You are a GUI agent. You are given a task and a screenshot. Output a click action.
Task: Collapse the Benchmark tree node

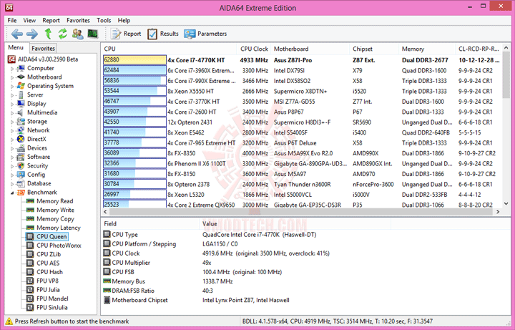pos(12,193)
